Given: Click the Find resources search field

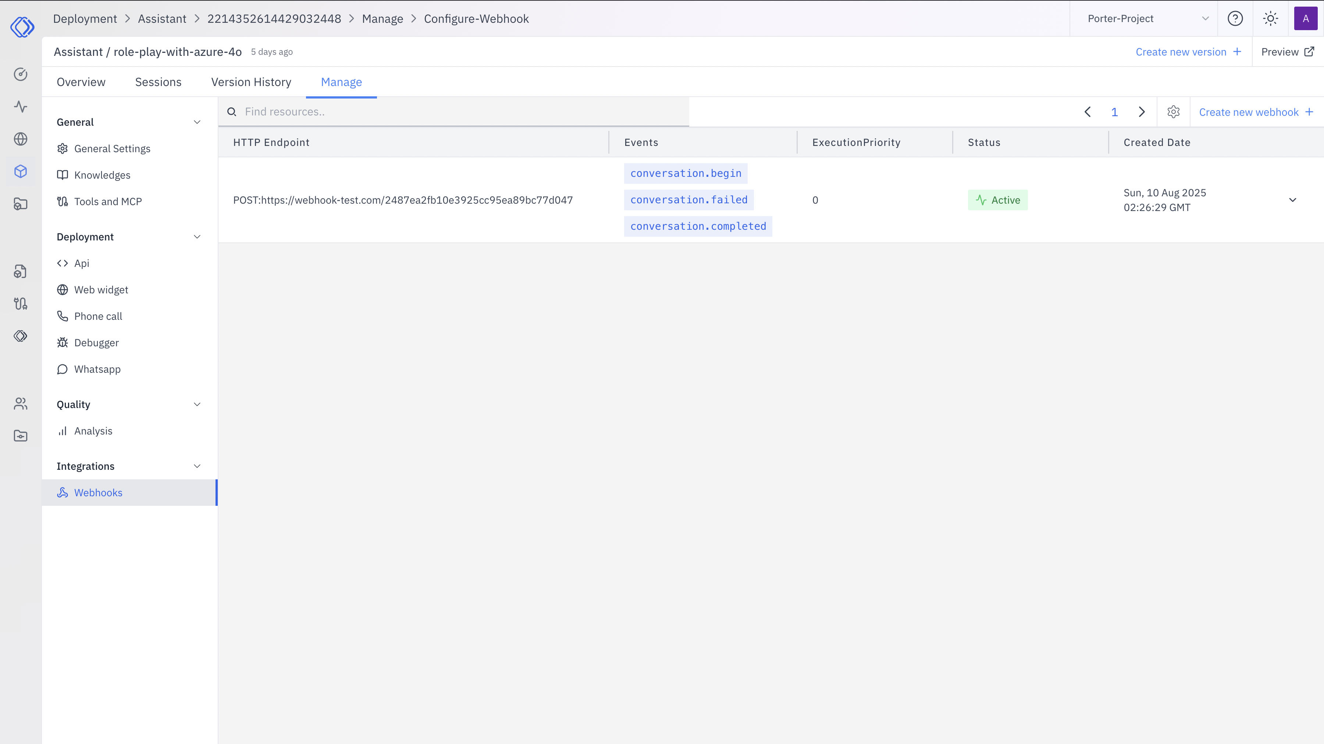Looking at the screenshot, I should click(452, 111).
